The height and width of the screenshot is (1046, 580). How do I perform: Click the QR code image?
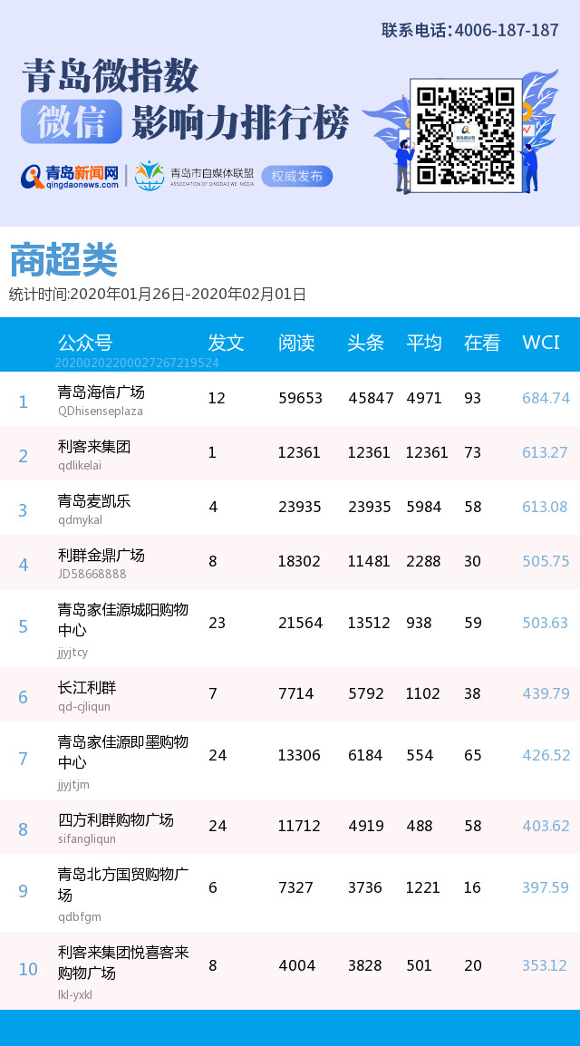(x=466, y=135)
